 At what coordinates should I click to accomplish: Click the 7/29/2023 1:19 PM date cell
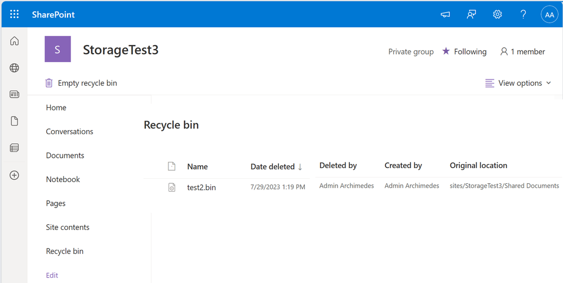pyautogui.click(x=278, y=188)
